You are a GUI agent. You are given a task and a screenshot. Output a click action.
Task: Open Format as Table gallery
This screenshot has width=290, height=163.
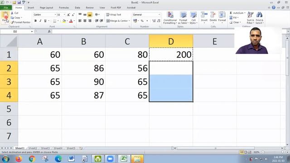point(183,18)
